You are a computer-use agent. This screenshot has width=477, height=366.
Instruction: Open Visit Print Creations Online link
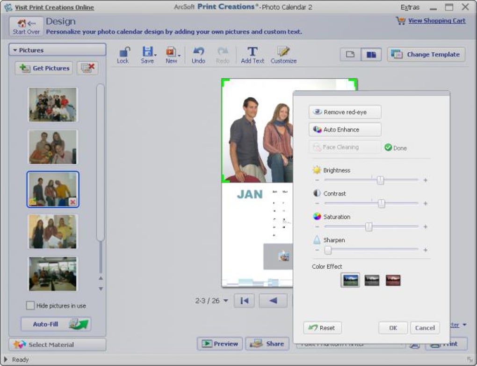[54, 7]
